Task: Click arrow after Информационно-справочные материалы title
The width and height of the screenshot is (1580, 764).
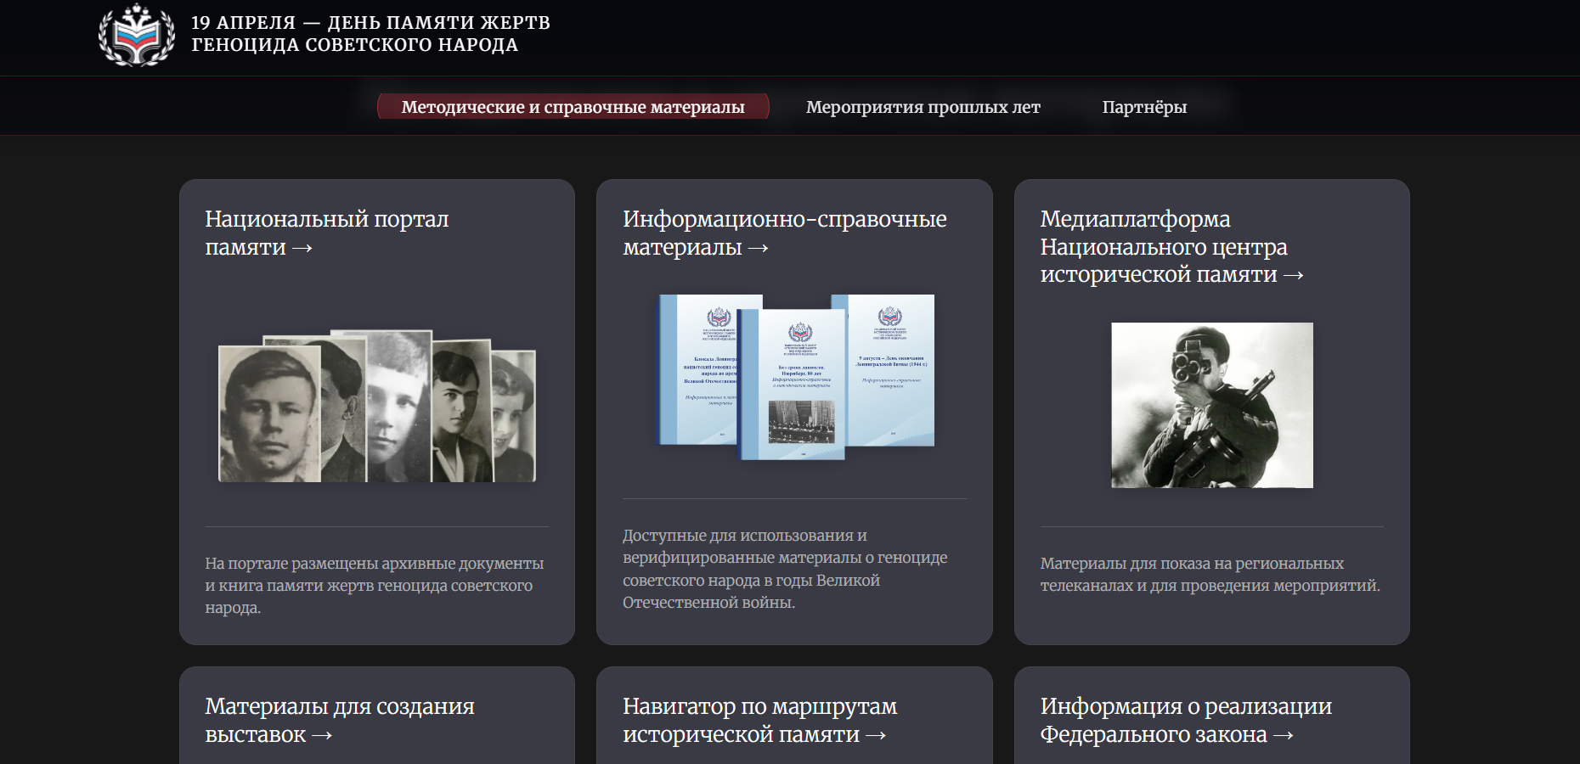Action: click(x=758, y=249)
